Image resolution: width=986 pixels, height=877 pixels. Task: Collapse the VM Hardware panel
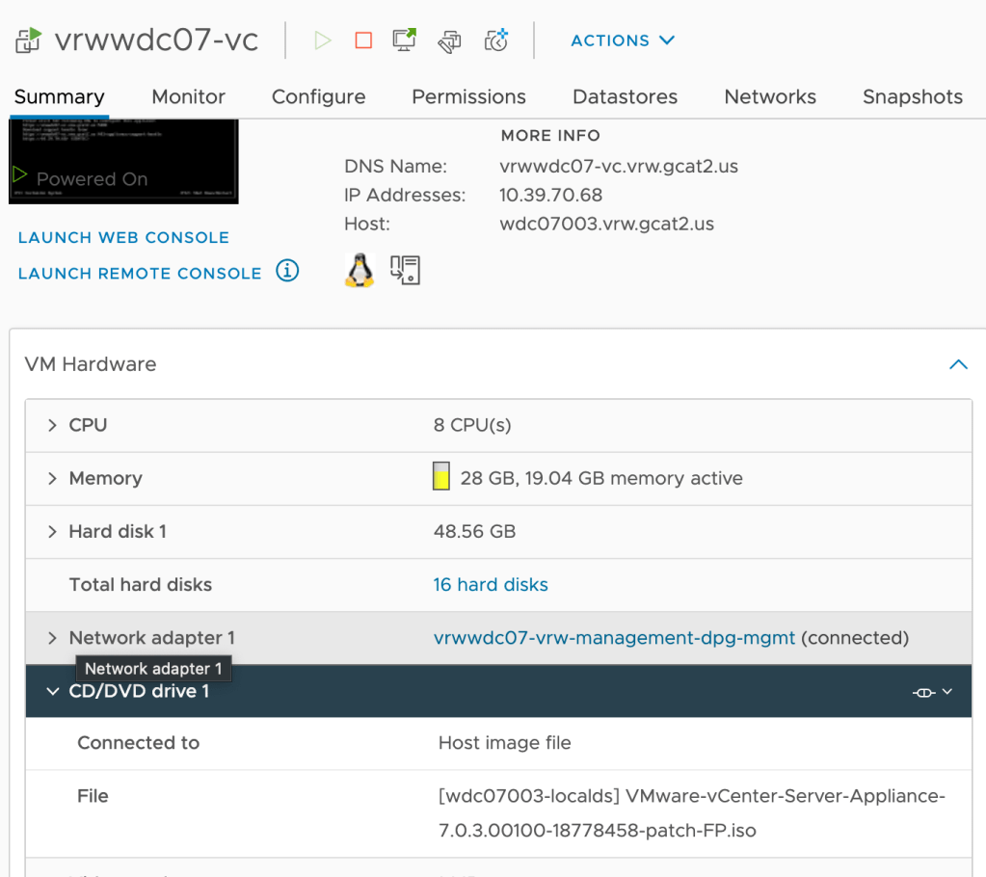click(x=958, y=364)
